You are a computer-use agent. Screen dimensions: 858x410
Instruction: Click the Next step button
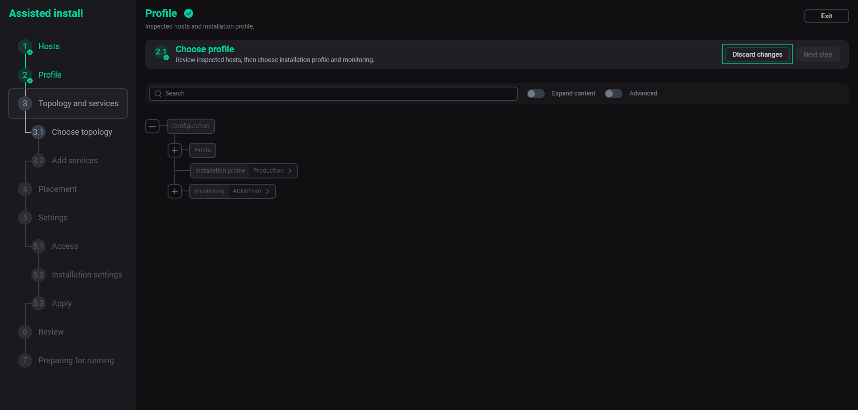click(817, 54)
